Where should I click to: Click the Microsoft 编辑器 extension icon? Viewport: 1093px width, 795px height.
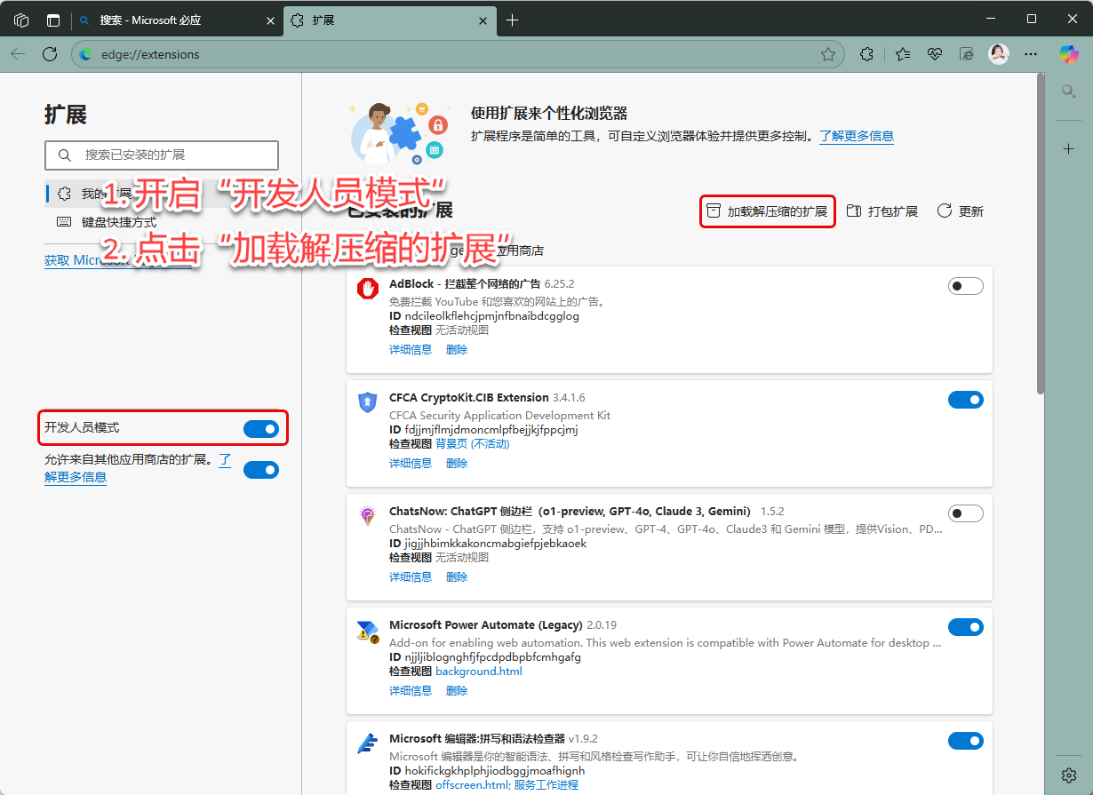click(368, 744)
